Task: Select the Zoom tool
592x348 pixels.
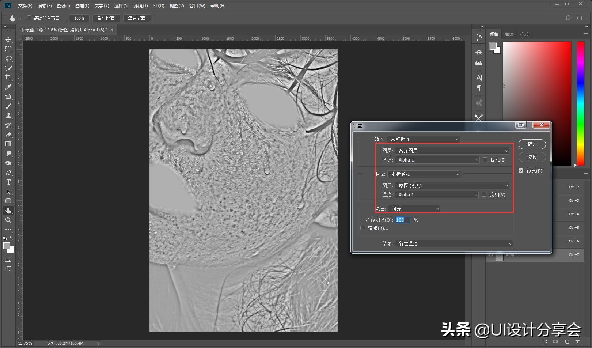Action: [x=8, y=220]
